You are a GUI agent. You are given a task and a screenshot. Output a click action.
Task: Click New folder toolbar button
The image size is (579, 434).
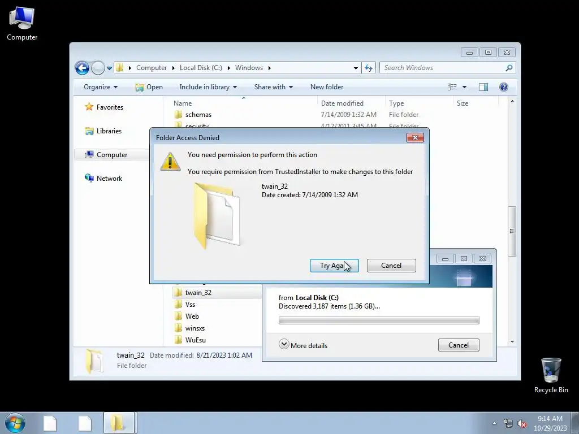coord(327,86)
